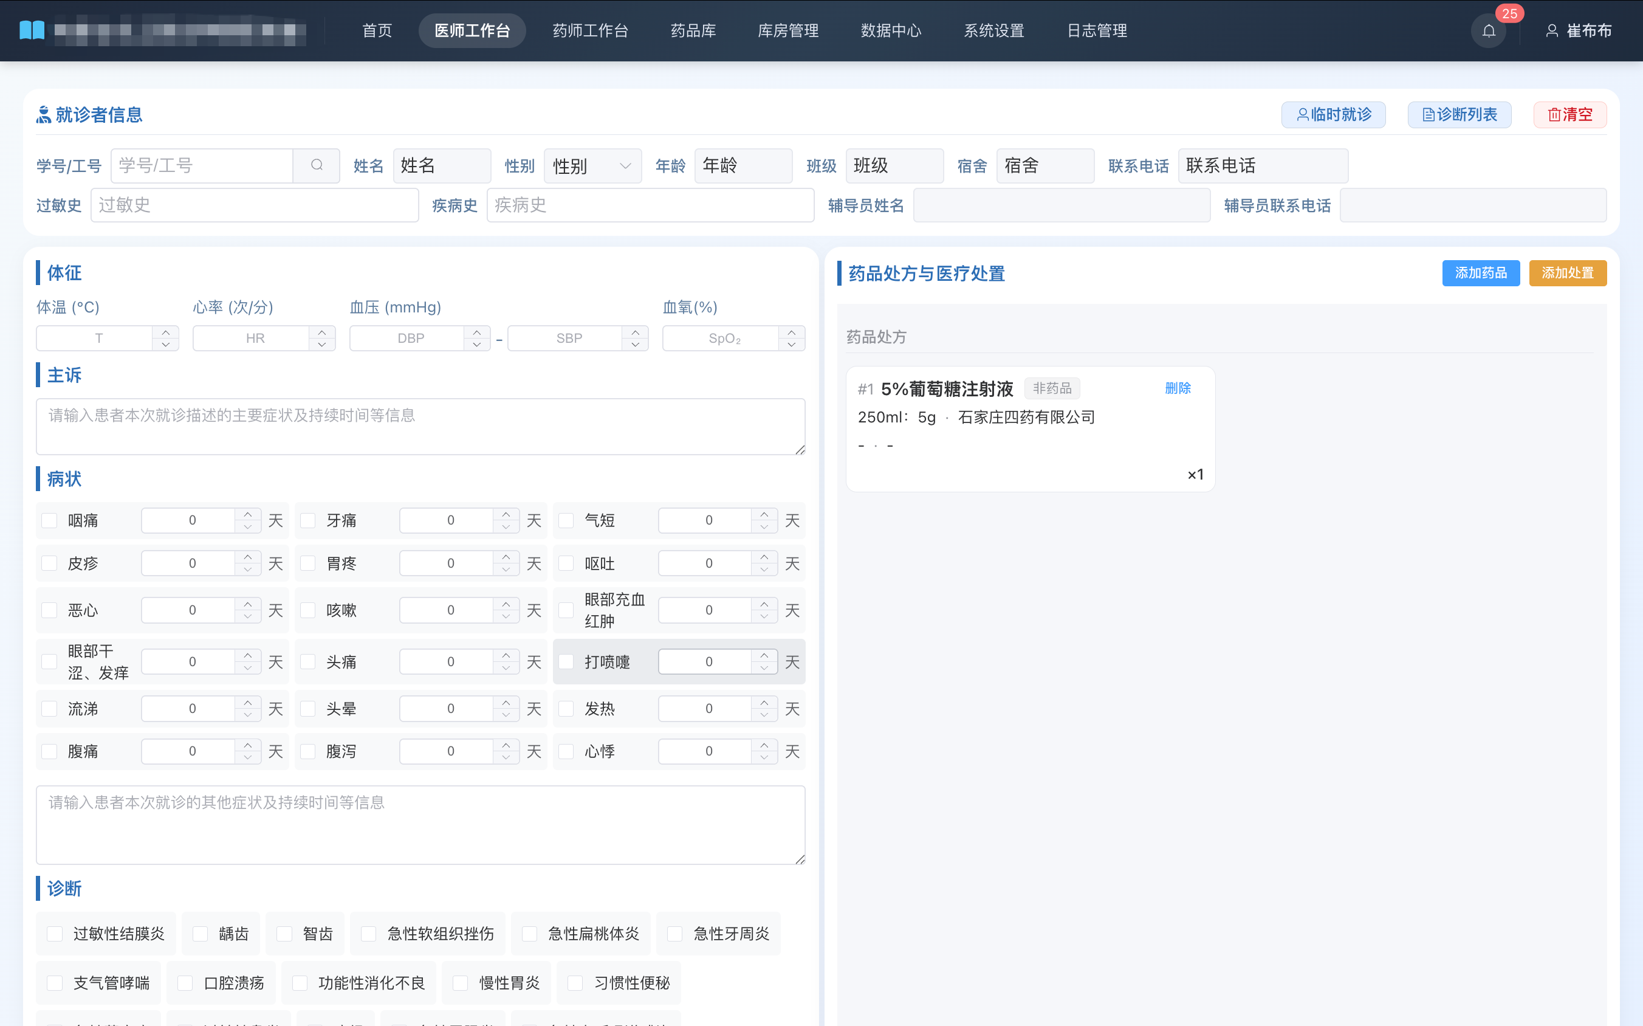The height and width of the screenshot is (1026, 1643).
Task: Check the 心悸 symptom checkbox
Action: click(x=566, y=751)
